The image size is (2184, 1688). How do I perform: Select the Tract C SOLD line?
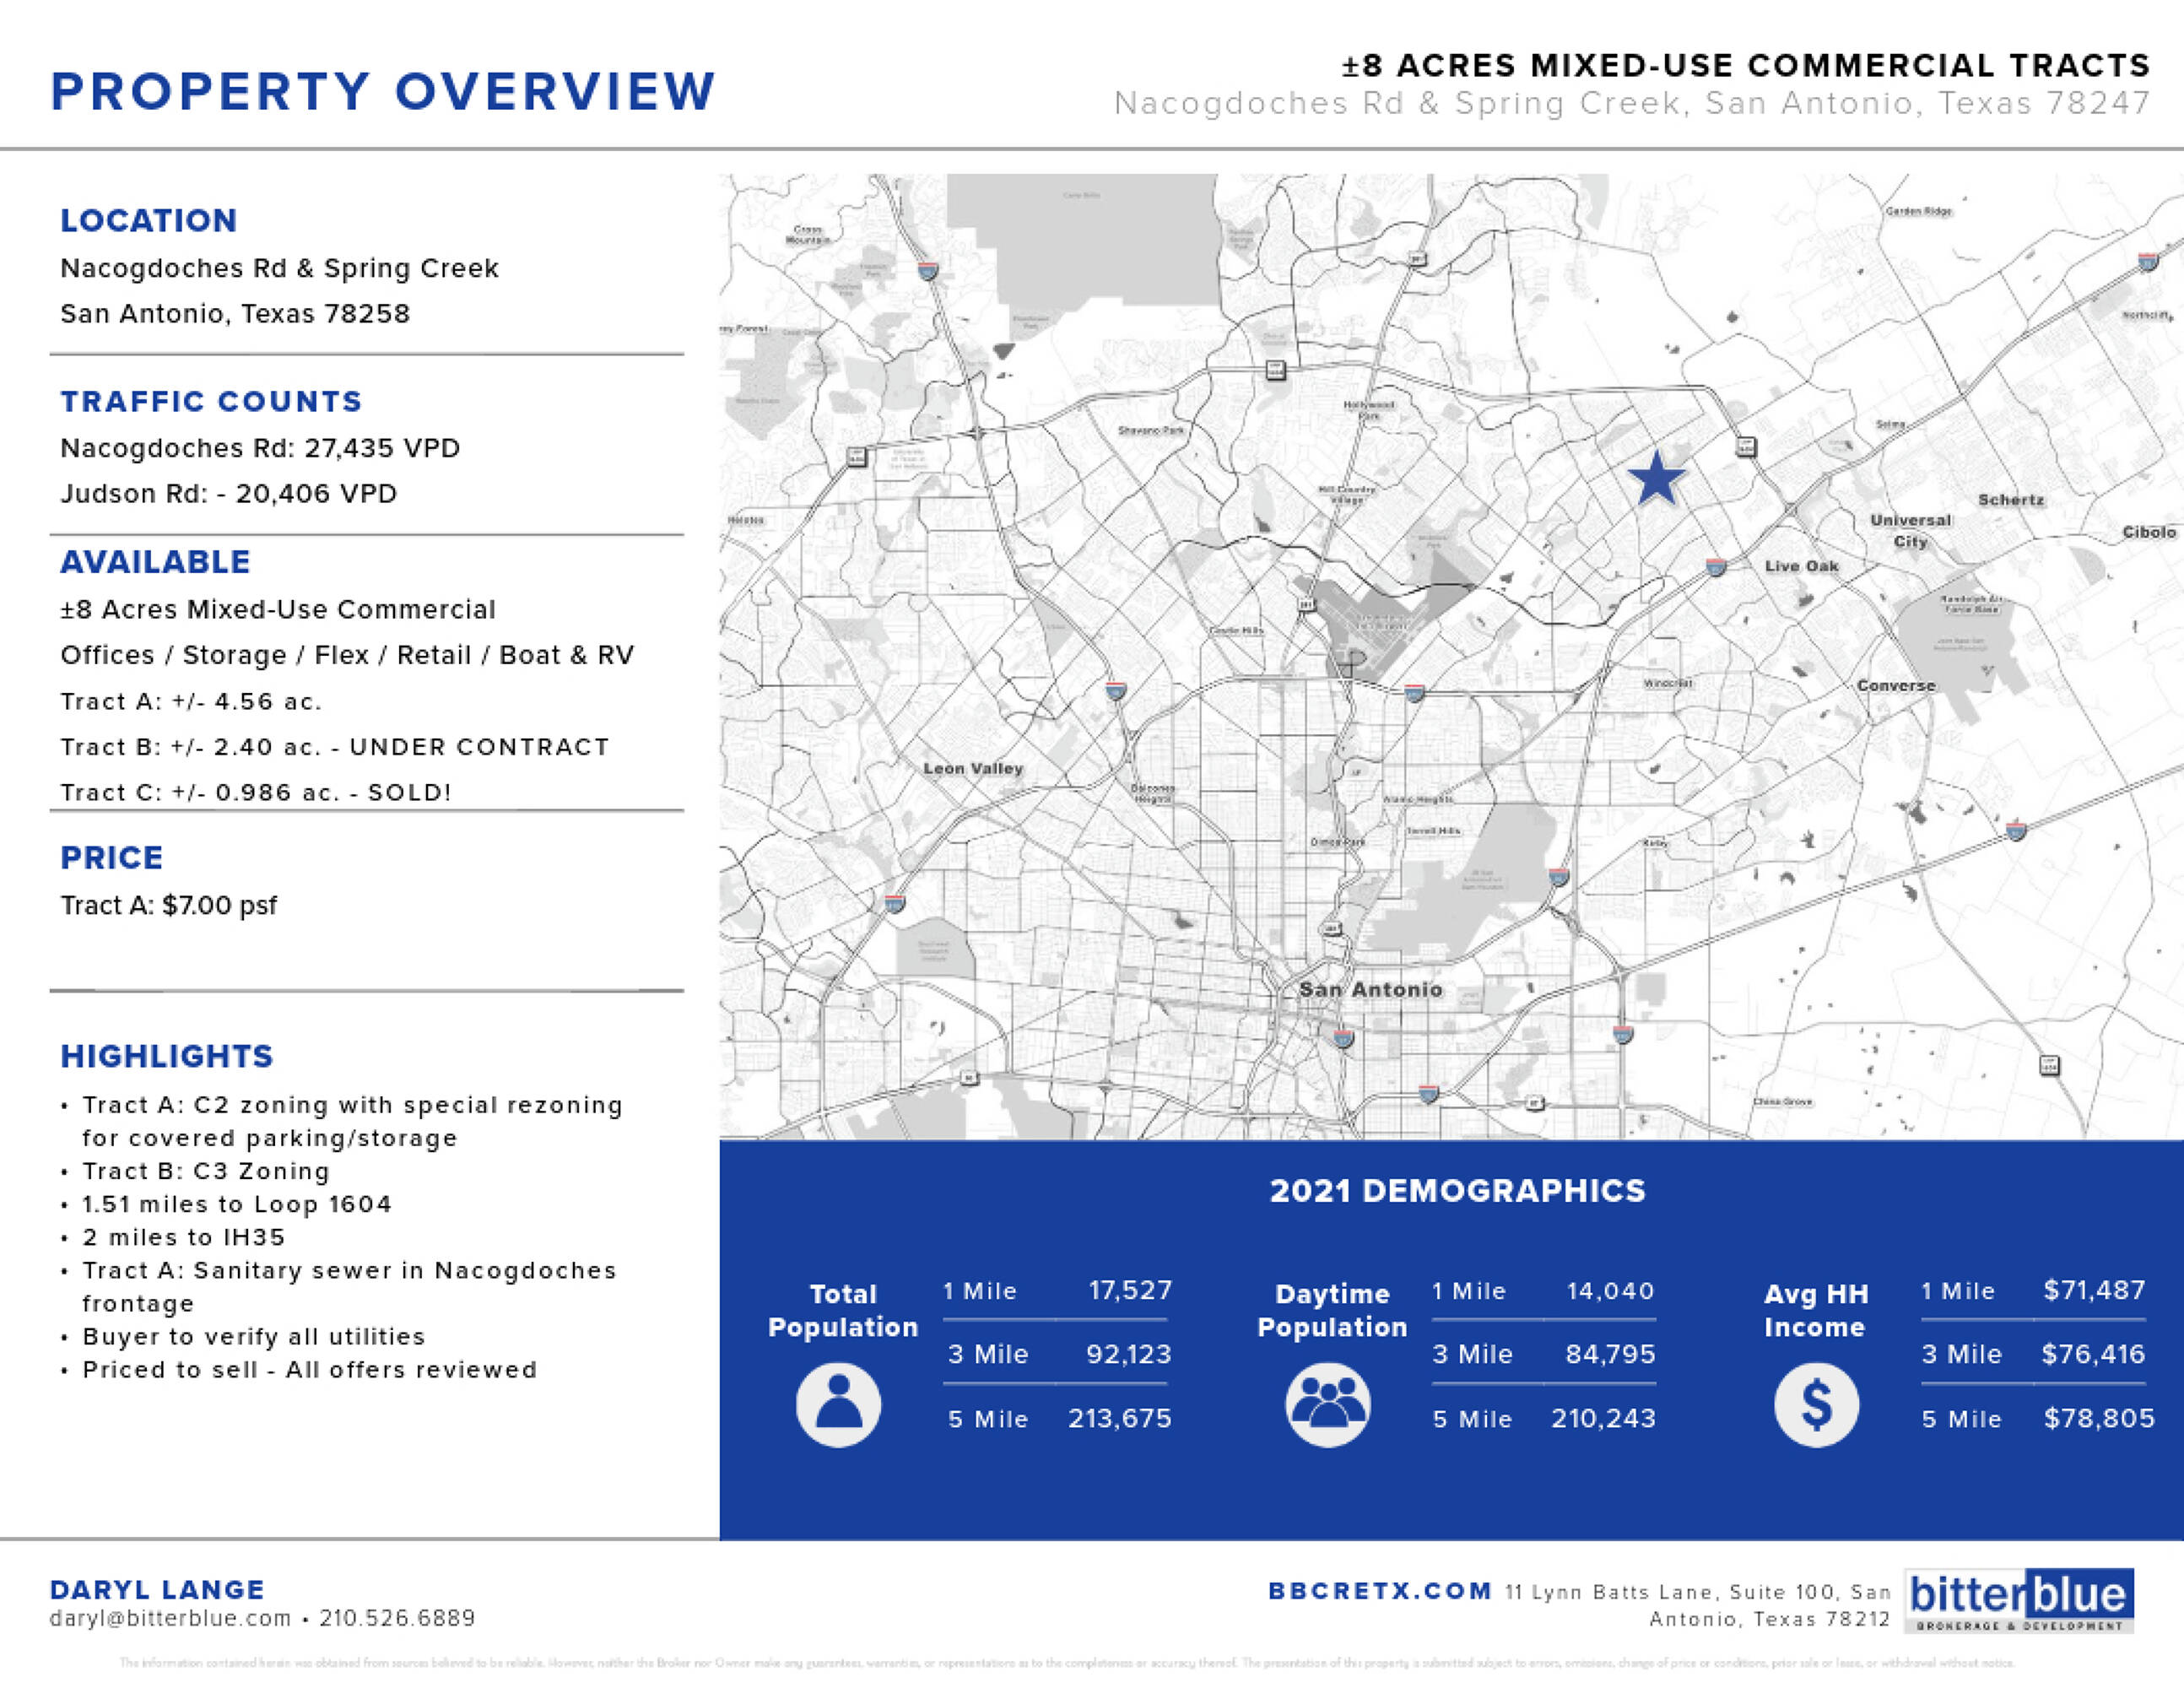(255, 792)
